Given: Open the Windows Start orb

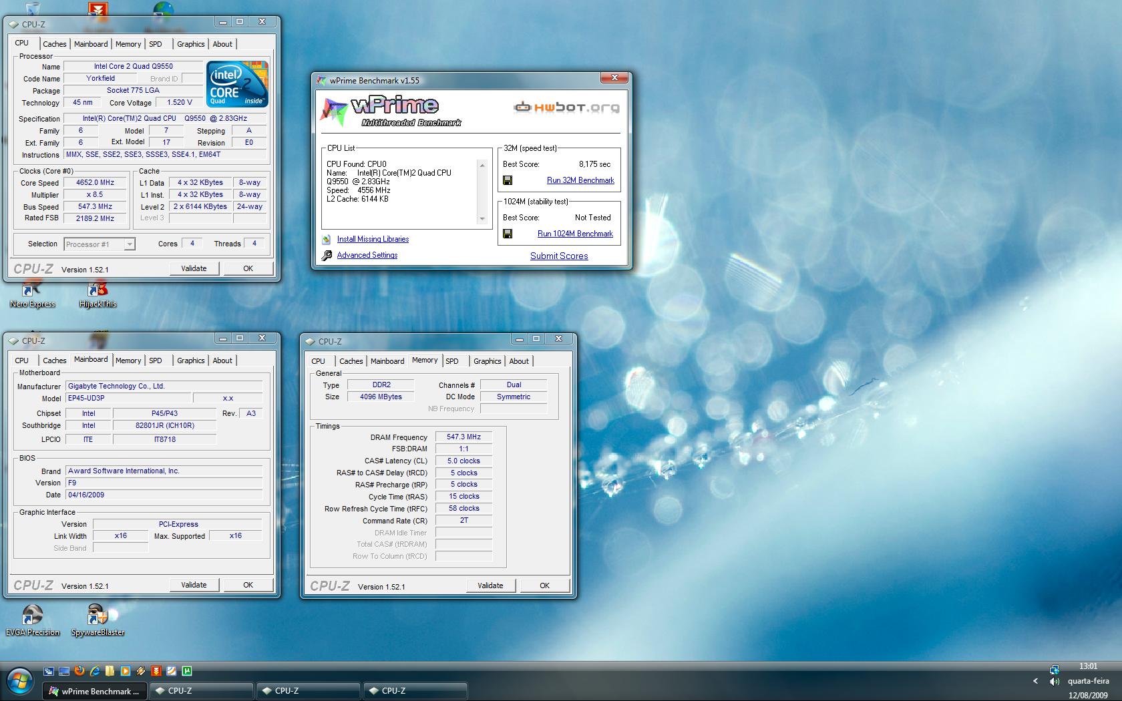Looking at the screenshot, I should pos(19,682).
